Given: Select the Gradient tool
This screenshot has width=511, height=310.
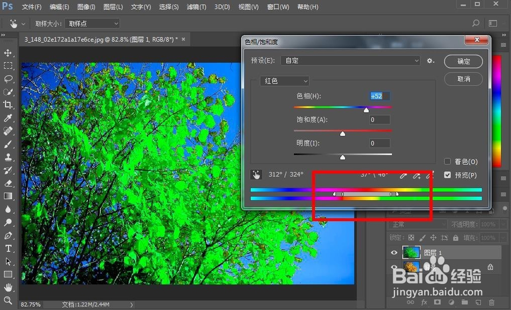Looking at the screenshot, I should (x=8, y=196).
